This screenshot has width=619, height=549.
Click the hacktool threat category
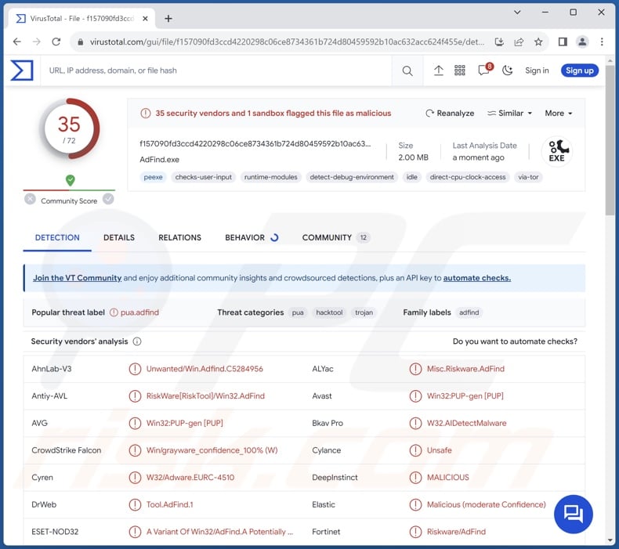(329, 312)
